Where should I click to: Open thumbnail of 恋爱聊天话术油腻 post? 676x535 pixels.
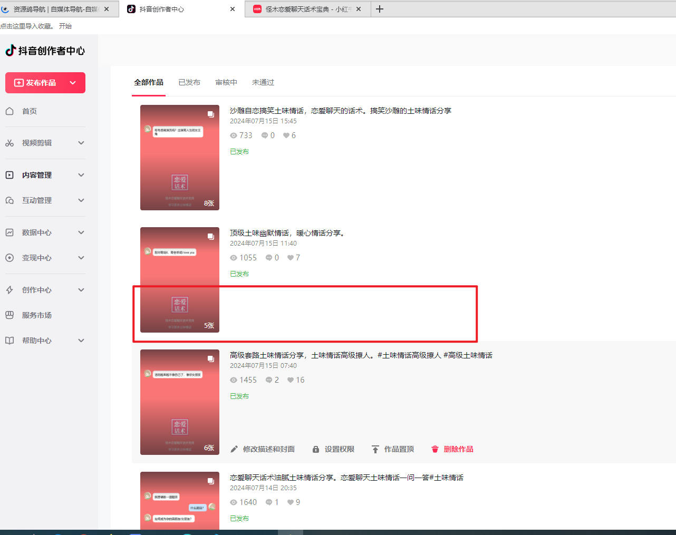click(180, 501)
